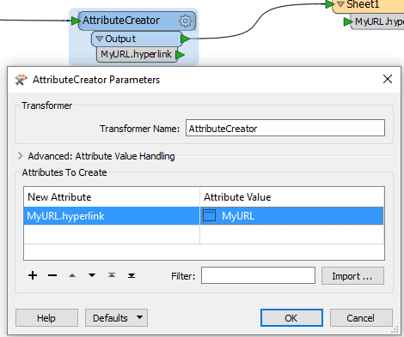
Task: Move selected attribute row down
Action: [x=92, y=275]
